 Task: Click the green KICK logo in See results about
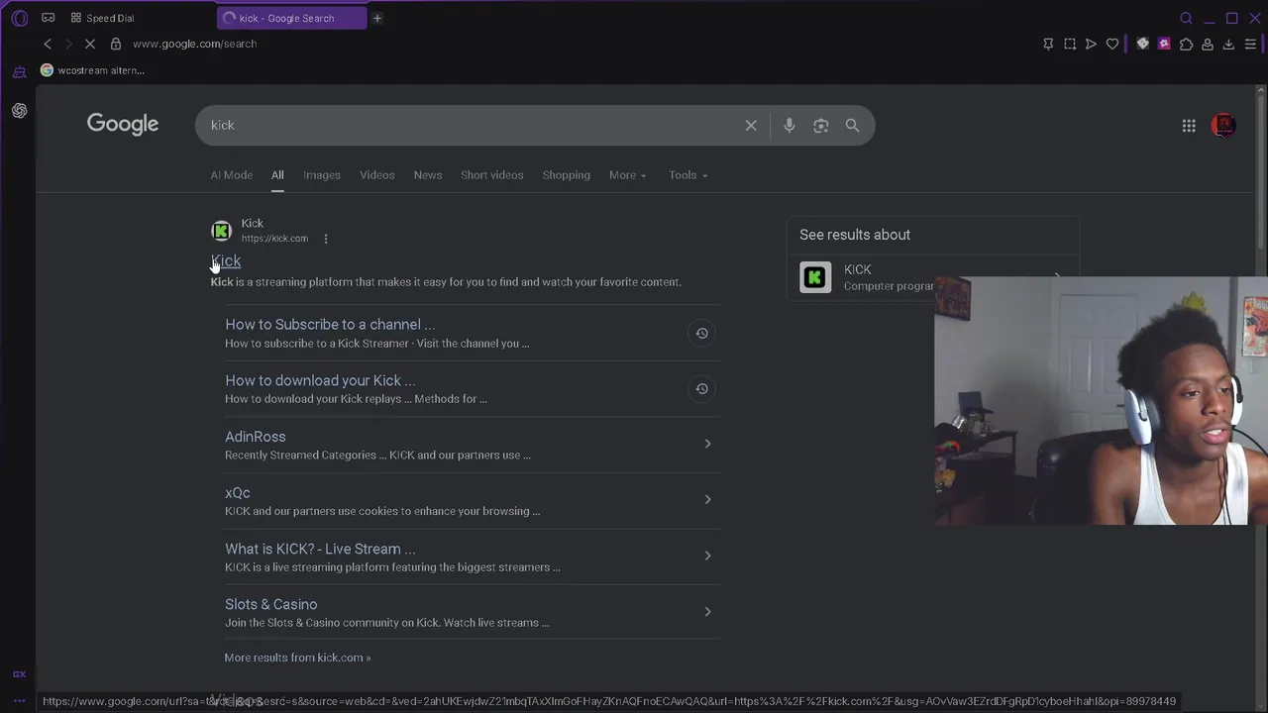pyautogui.click(x=815, y=277)
